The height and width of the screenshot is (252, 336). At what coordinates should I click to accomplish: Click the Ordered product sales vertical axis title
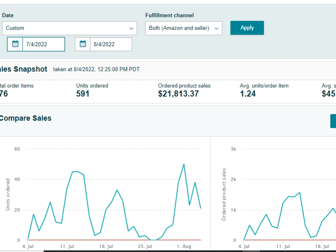224,195
